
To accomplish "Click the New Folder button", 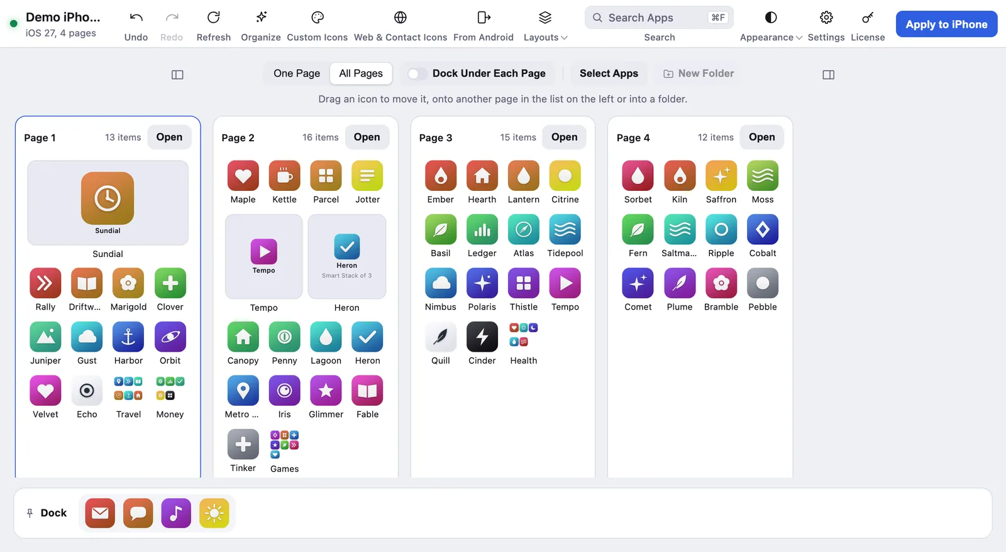I will [699, 73].
